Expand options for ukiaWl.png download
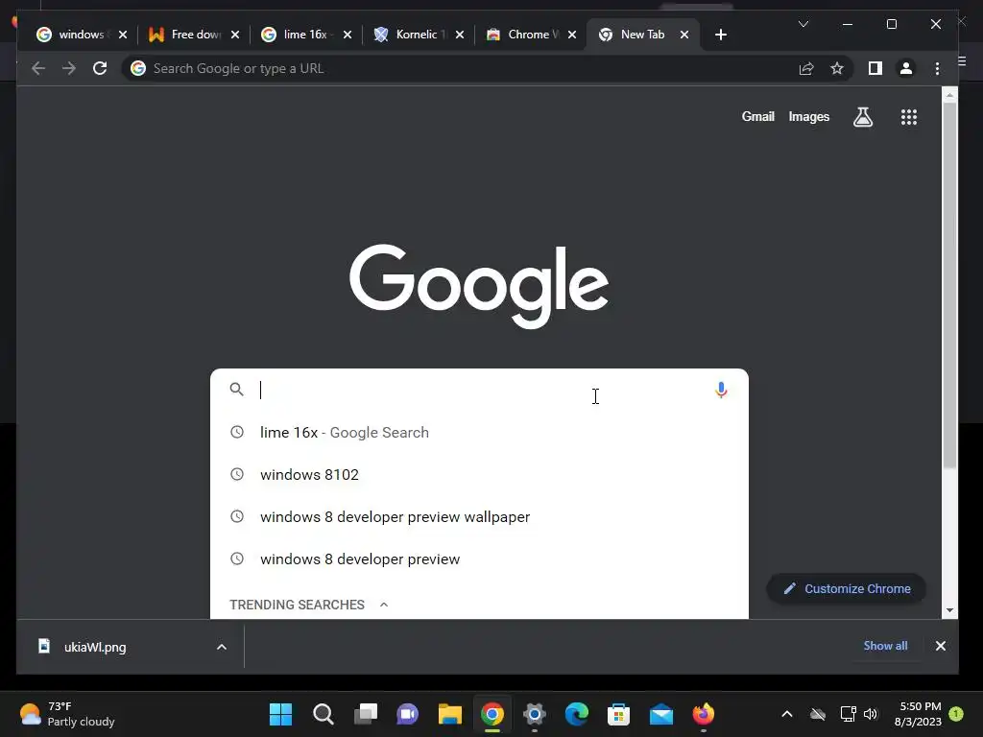Screen dimensions: 983x737 [x=222, y=647]
